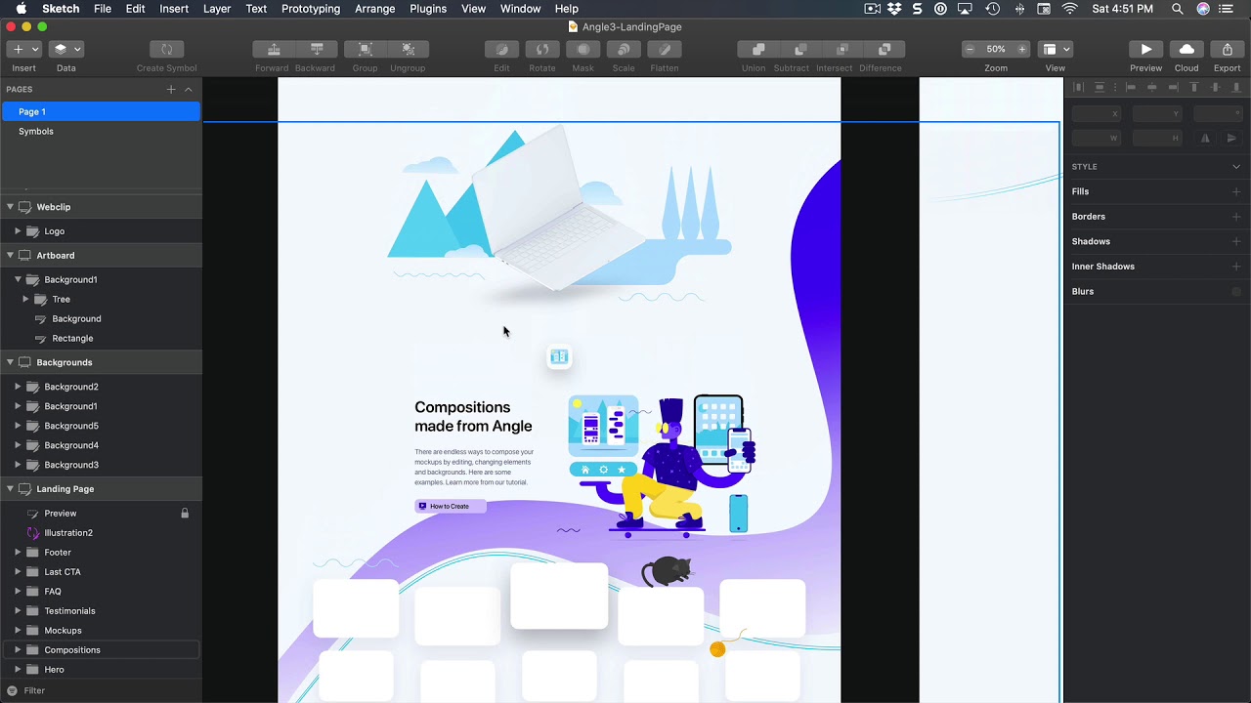Add a border with Borders plus
The height and width of the screenshot is (703, 1251).
(x=1236, y=217)
